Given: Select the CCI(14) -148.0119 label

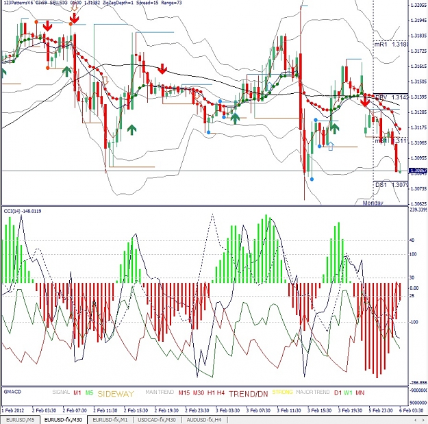Looking at the screenshot, I should click(x=23, y=211).
